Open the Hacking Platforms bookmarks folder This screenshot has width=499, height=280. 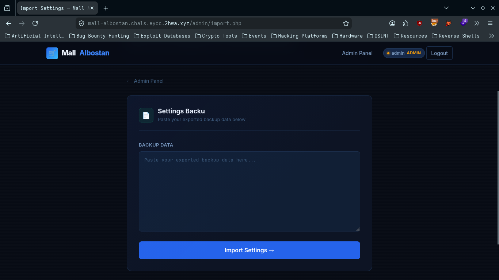(x=299, y=36)
